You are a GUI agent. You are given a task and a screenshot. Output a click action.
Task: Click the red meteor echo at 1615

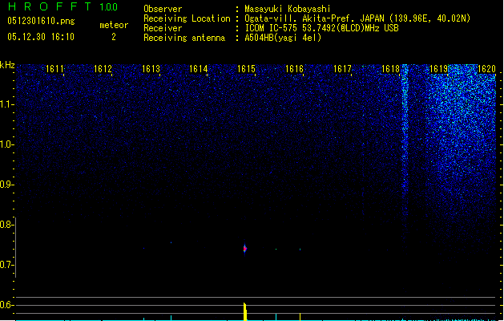[x=245, y=249]
